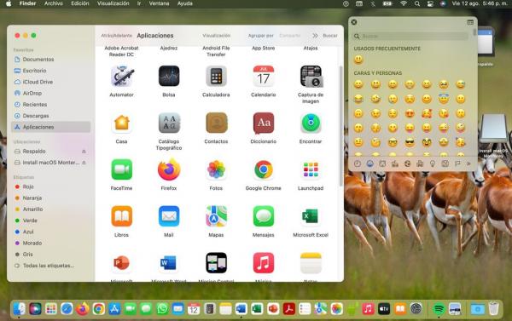This screenshot has width=512, height=321.
Task: Open the Diccionario app
Action: pos(264,123)
